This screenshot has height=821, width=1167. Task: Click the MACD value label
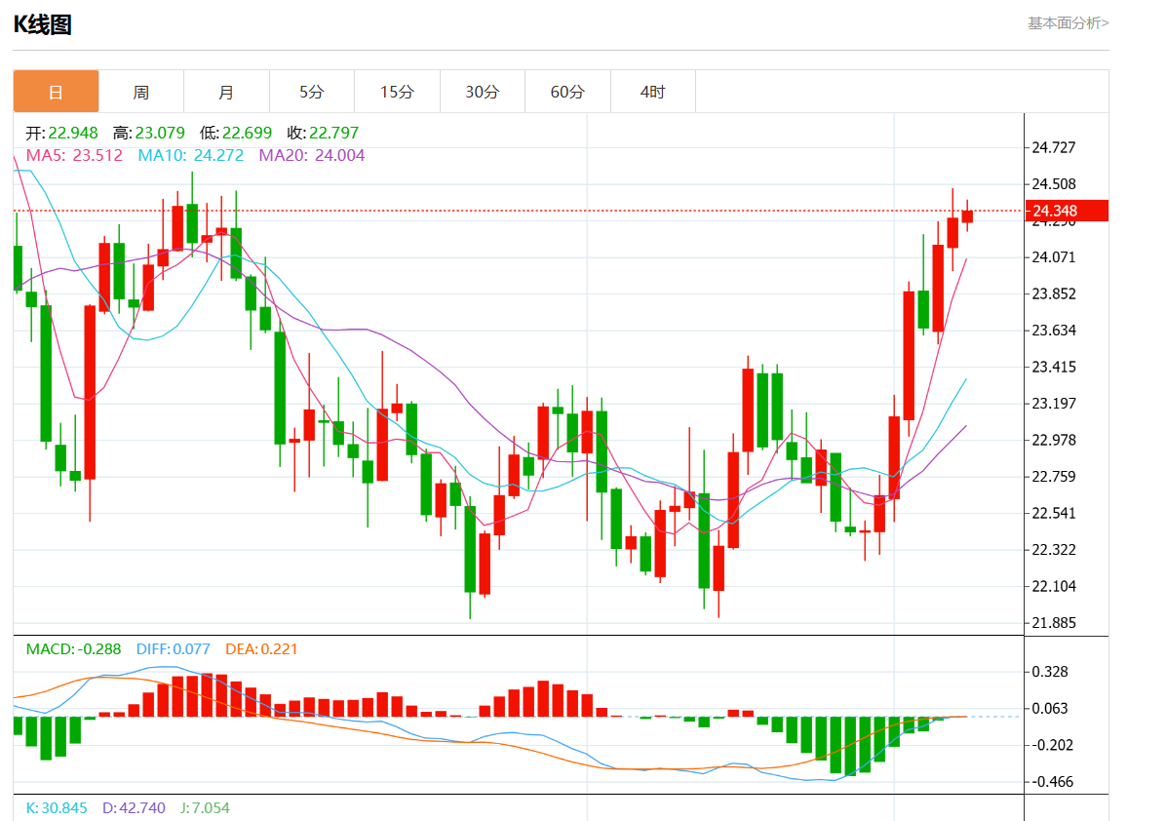(x=74, y=649)
